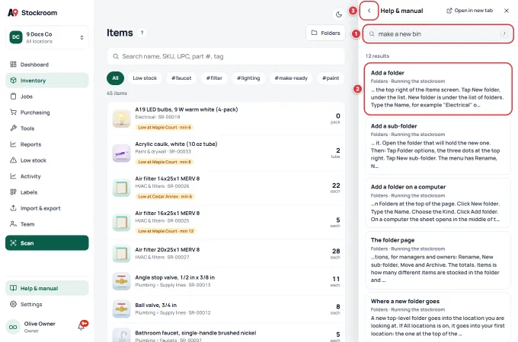Viewport: 518px width, 342px height.
Task: Click Ball valve 3/4 in thumbnail
Action: coord(121,309)
